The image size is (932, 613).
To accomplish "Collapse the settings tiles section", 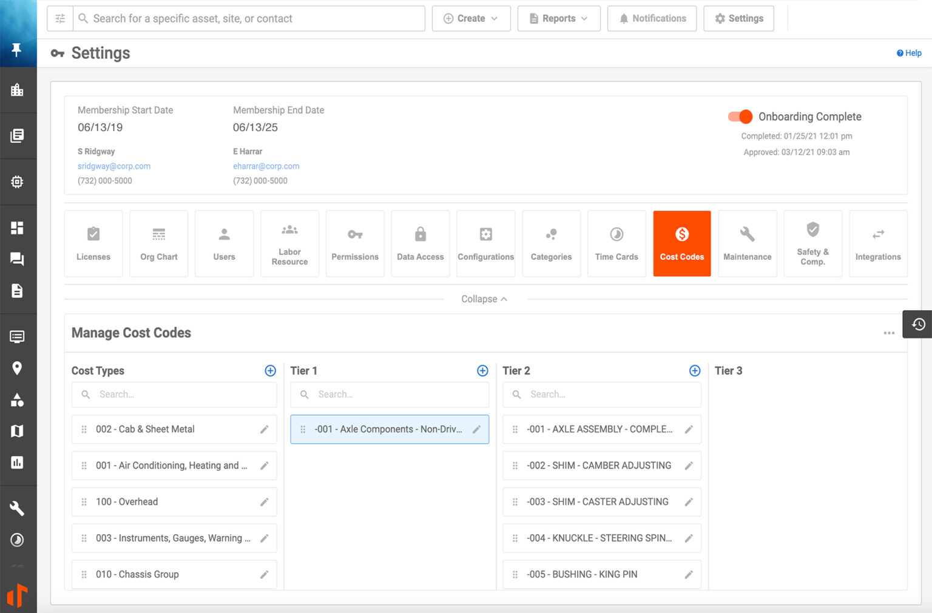I will pyautogui.click(x=484, y=299).
